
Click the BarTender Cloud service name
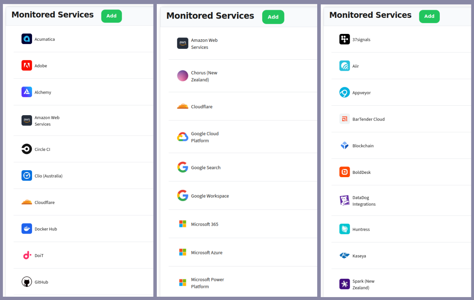(x=368, y=119)
